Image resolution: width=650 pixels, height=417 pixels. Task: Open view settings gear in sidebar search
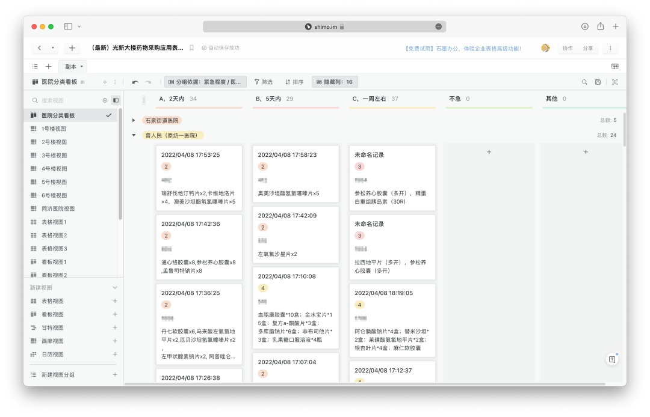[x=105, y=100]
